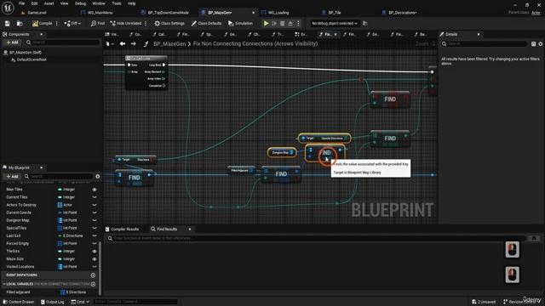Screen dimensions: 545x306
Task: Collapse the Local Variables section
Action: (4, 284)
